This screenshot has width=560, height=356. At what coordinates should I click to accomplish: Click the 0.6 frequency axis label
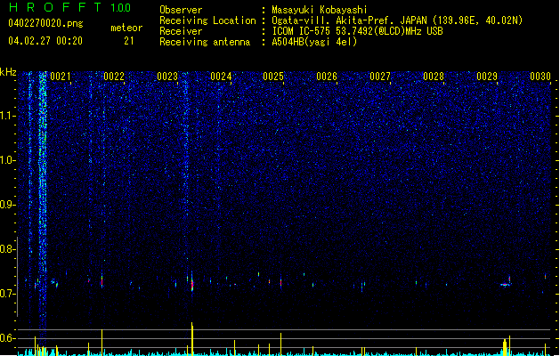(x=7, y=338)
